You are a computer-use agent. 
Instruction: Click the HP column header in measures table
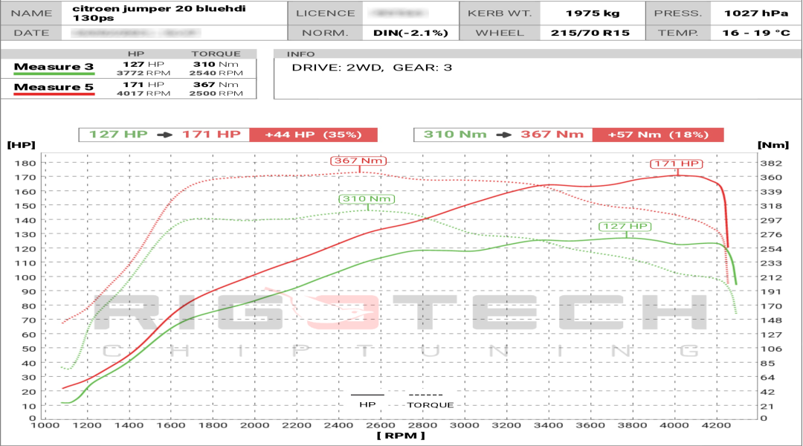click(136, 54)
